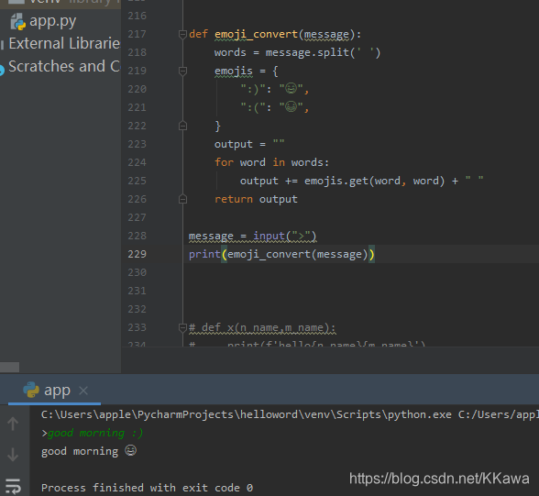Click fold end marker at line 226

182,199
